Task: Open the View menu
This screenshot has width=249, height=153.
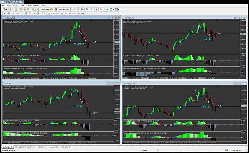Action: tap(9, 6)
